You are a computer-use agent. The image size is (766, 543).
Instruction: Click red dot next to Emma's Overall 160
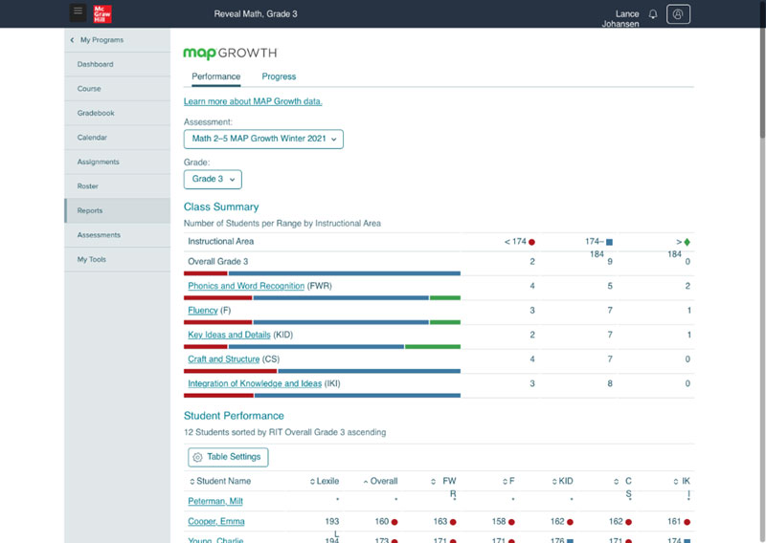(x=394, y=522)
